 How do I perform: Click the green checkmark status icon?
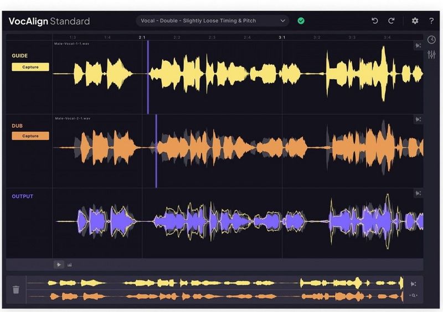(301, 21)
